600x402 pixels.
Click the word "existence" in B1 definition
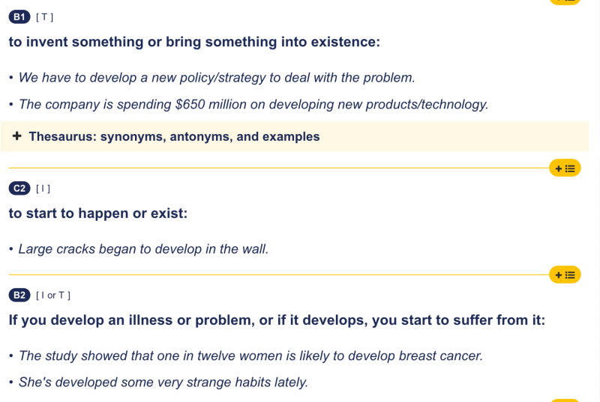pyautogui.click(x=341, y=42)
